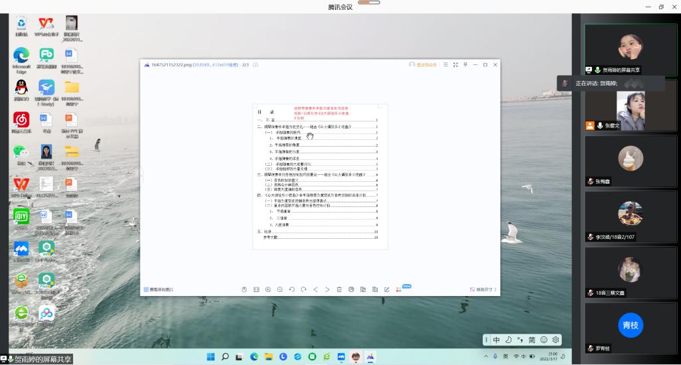Enter fullscreen mode in image viewer
Image resolution: width=681 pixels, height=365 pixels.
tap(456, 64)
